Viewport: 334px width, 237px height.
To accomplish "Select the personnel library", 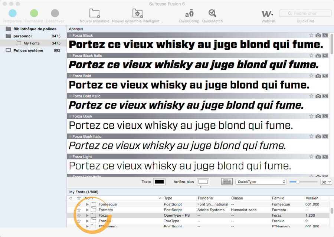I will [x=33, y=36].
